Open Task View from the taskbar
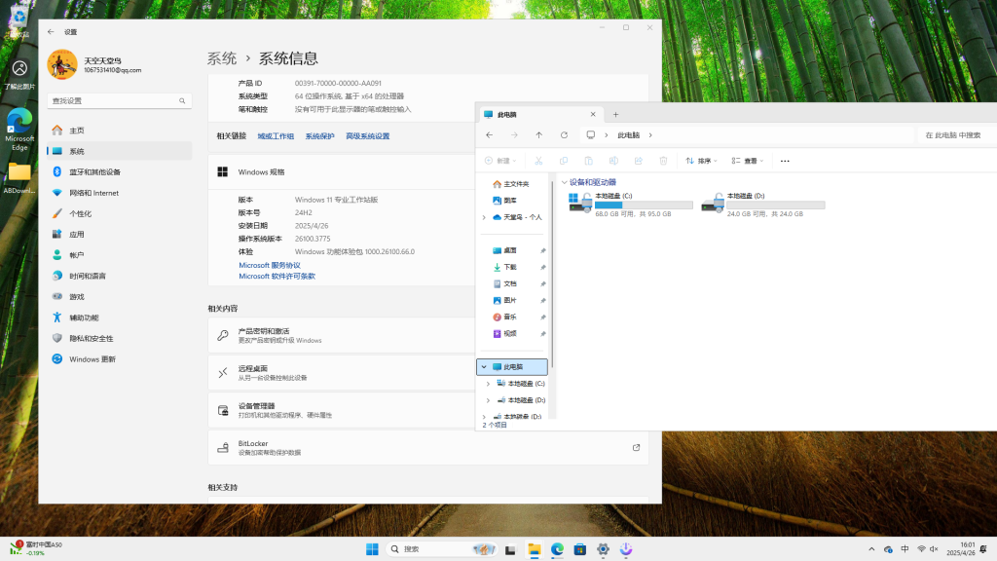This screenshot has width=997, height=561. point(510,549)
